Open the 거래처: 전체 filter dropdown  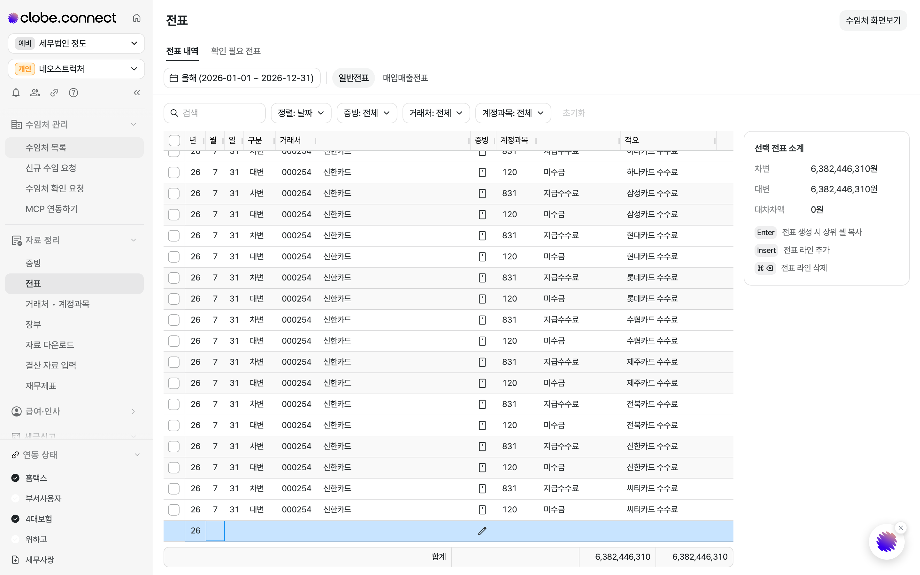click(x=436, y=113)
